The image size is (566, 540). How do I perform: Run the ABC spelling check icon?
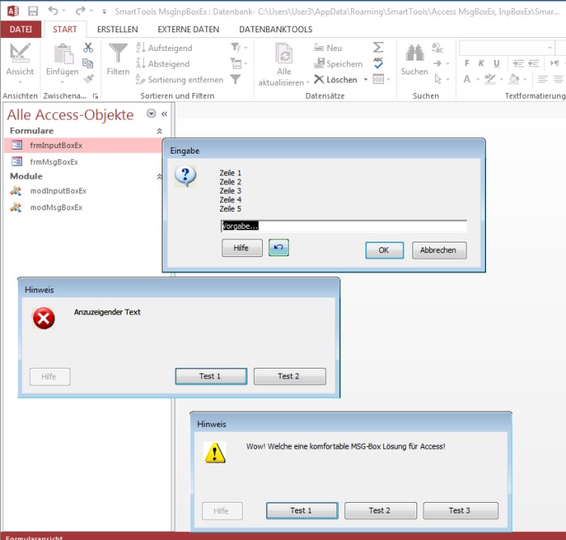pyautogui.click(x=378, y=63)
